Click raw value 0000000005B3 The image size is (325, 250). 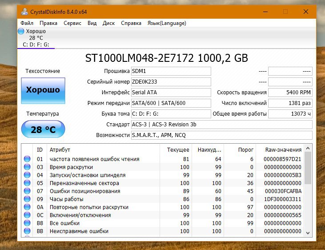click(282, 175)
